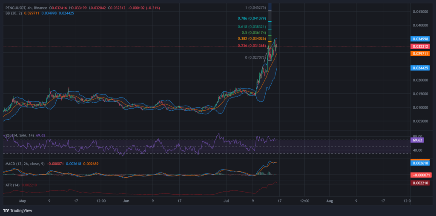Click the TradingView logo icon
Screen dimensions: 436x216
tap(6, 210)
